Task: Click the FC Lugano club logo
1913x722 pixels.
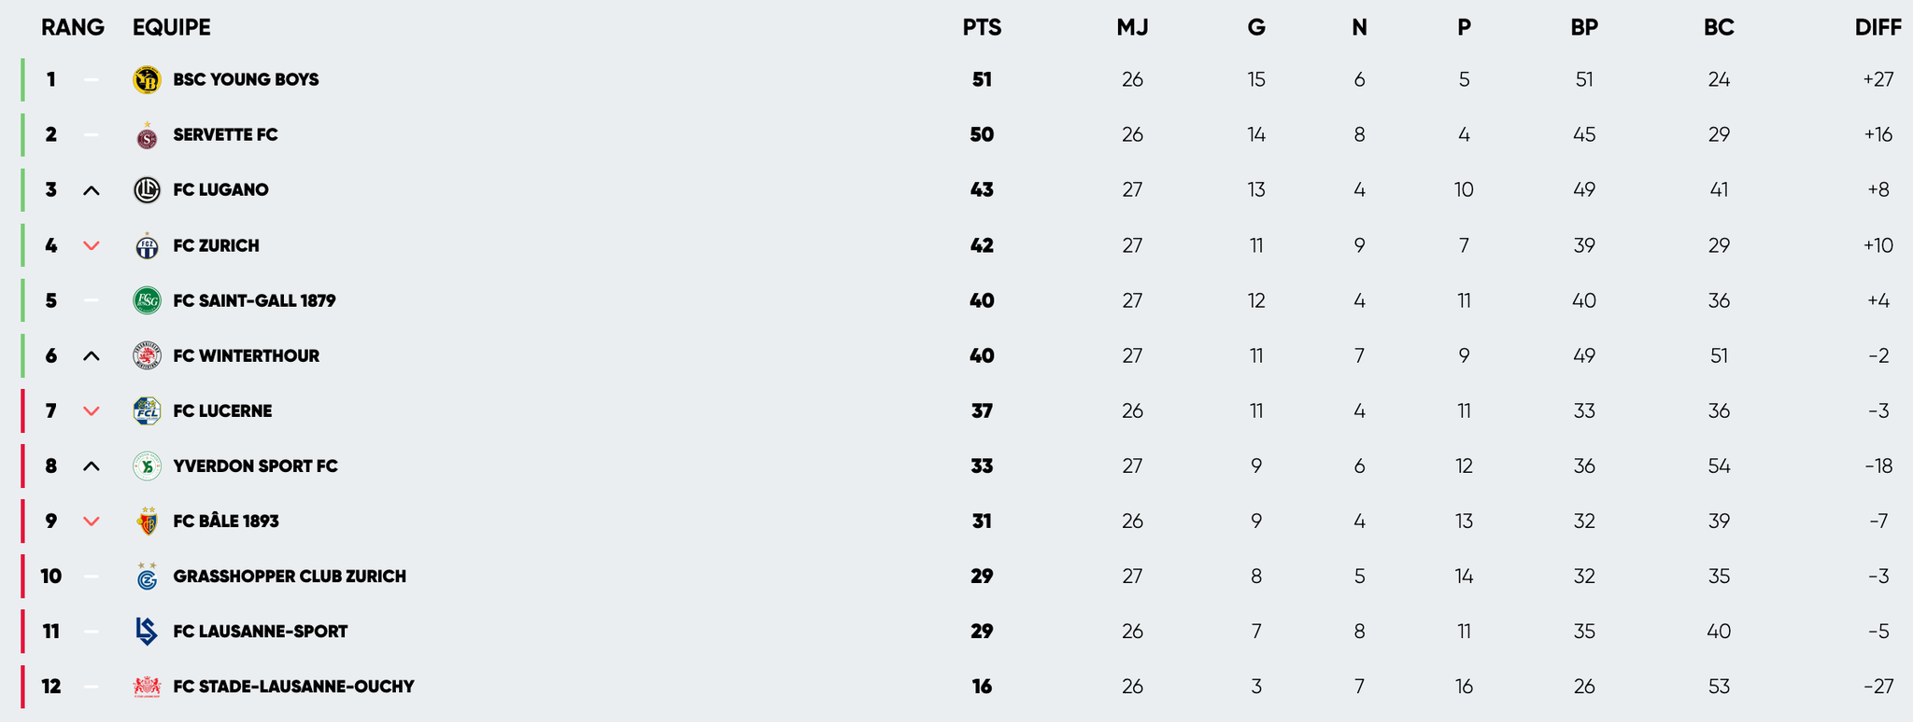Action: (147, 190)
